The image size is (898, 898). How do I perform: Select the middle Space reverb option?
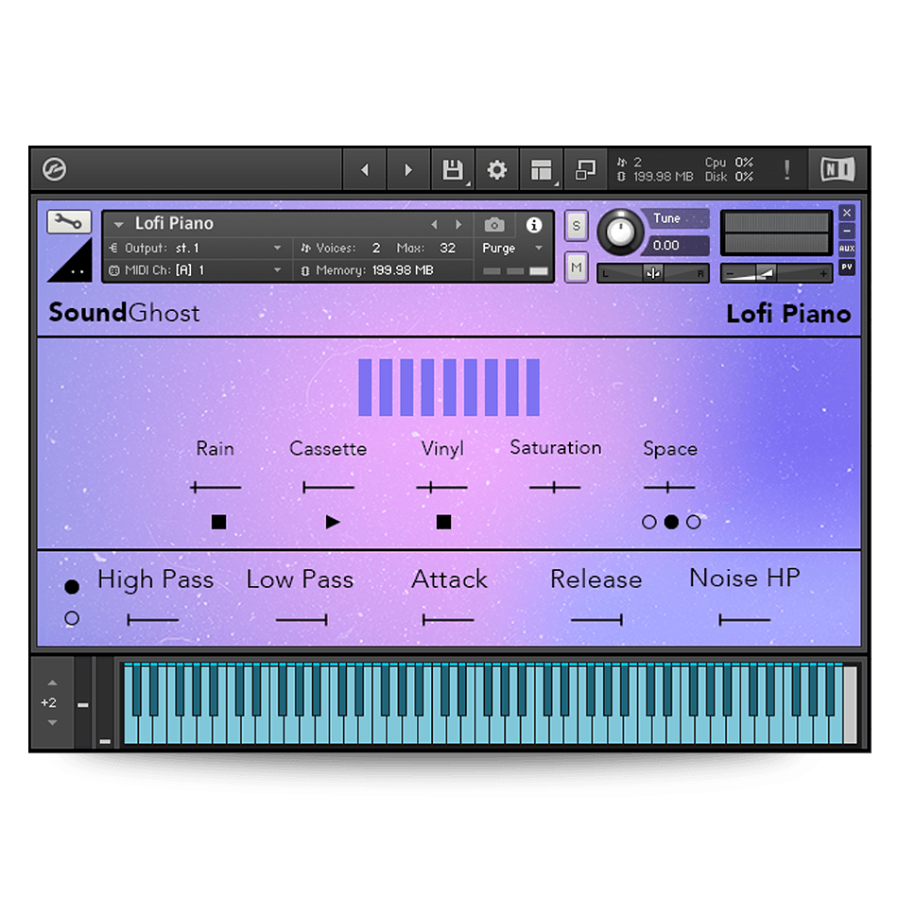[671, 522]
